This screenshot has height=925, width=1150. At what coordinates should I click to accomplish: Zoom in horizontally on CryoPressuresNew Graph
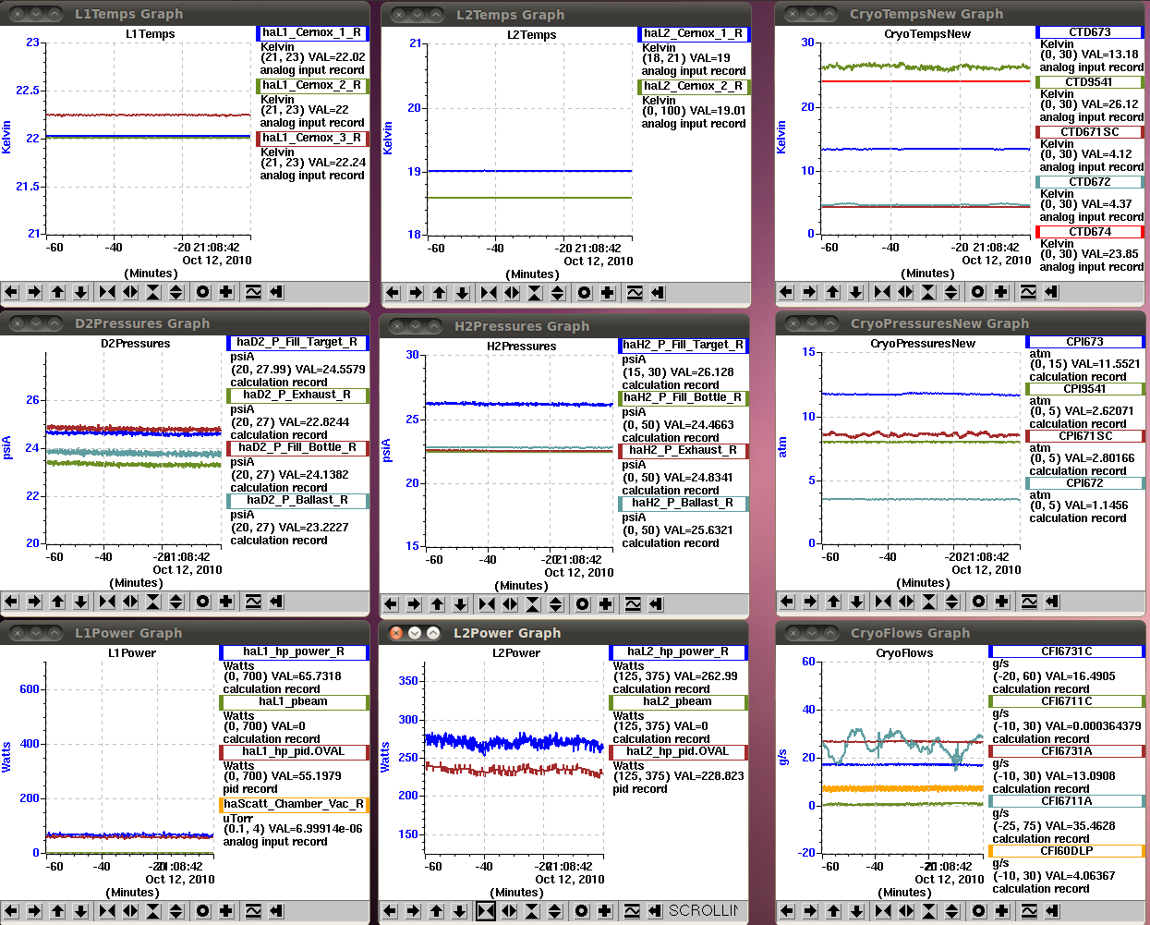883,602
